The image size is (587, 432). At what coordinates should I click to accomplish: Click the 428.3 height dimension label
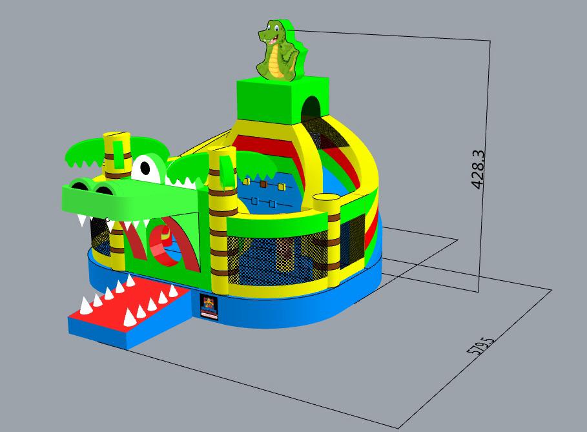(x=478, y=170)
